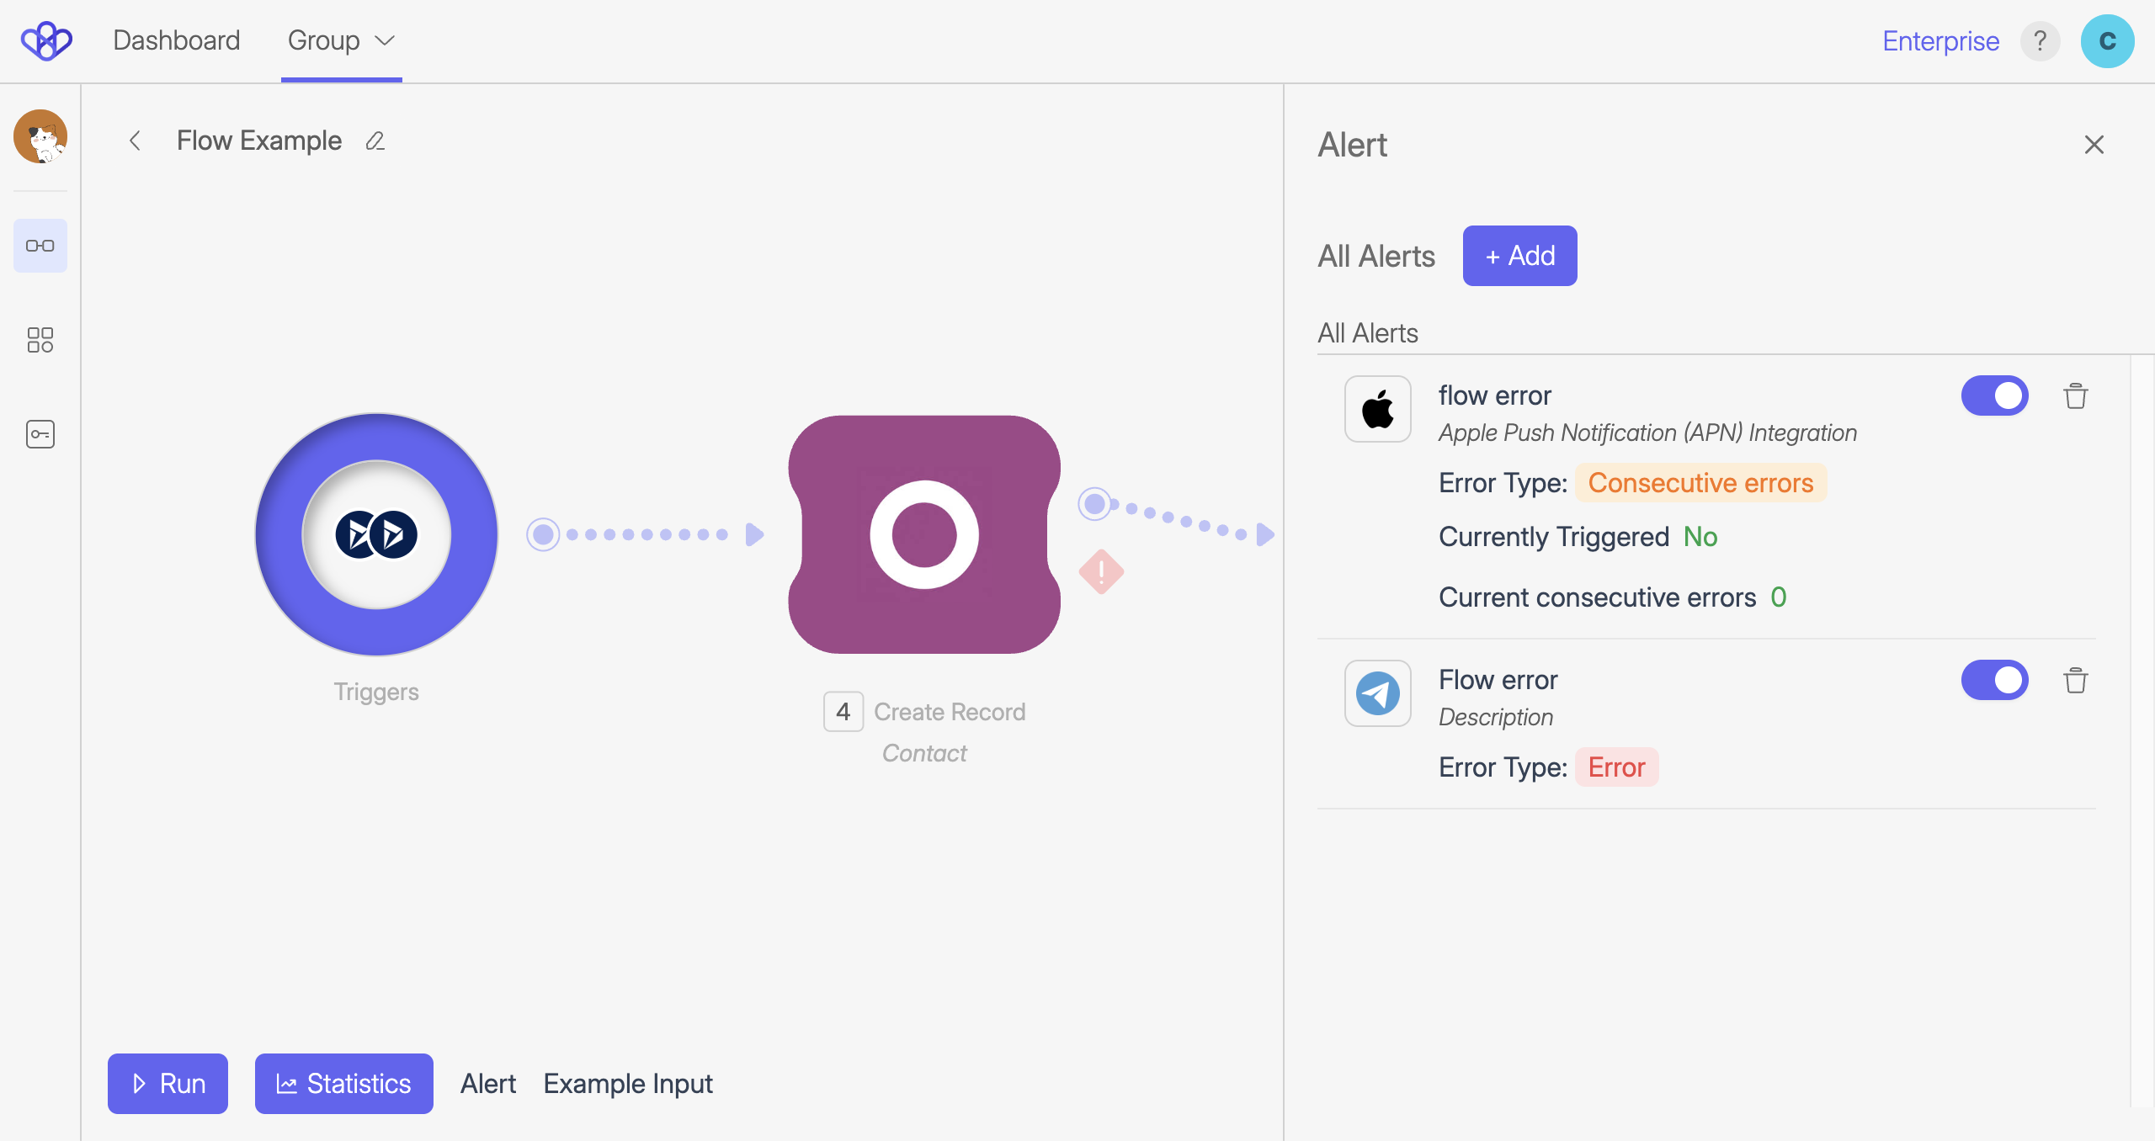Click the pencil icon beside Flow Example

click(x=375, y=141)
